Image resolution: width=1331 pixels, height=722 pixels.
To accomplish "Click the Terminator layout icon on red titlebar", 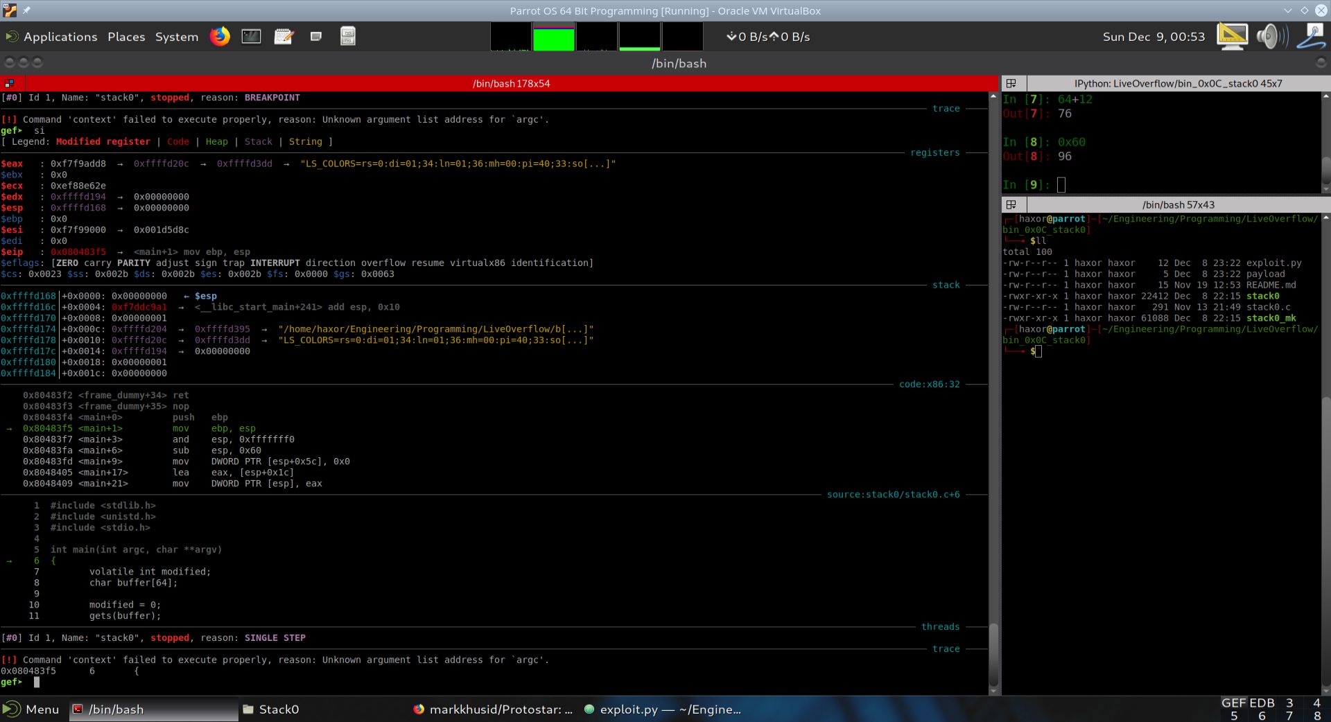I will pos(9,83).
